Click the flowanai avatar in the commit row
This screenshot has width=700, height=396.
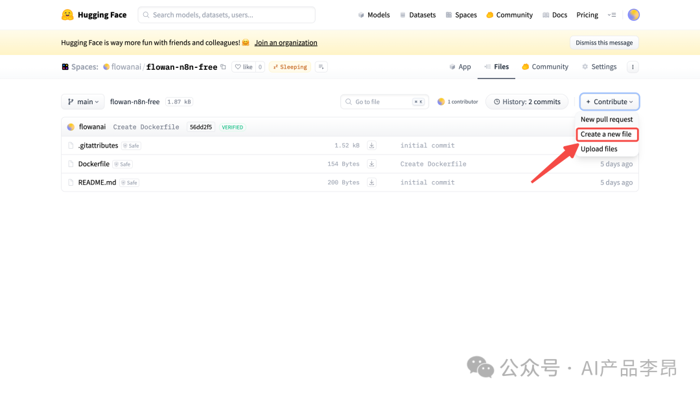pyautogui.click(x=71, y=127)
